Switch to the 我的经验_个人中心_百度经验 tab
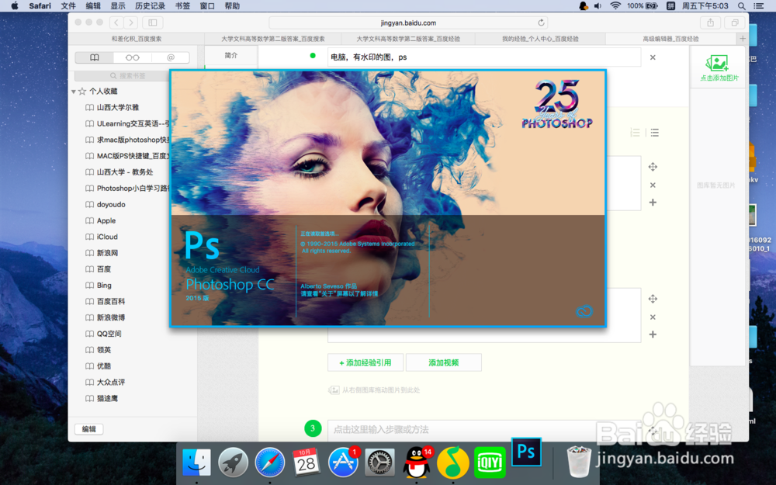Screen dimensions: 776x485 tap(540, 39)
